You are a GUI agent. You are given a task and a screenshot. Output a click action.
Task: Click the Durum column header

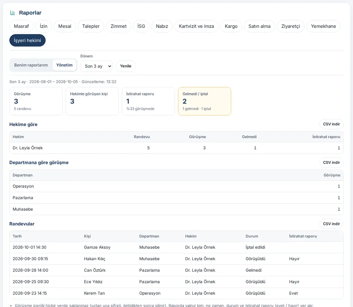(252, 236)
